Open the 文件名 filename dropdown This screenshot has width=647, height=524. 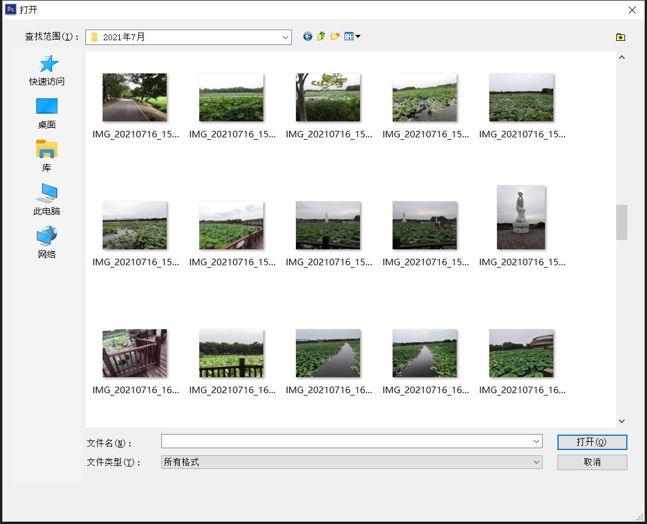tap(536, 441)
